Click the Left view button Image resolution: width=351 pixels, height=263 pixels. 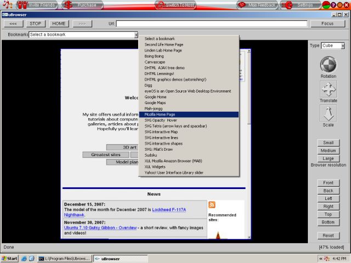point(328,198)
